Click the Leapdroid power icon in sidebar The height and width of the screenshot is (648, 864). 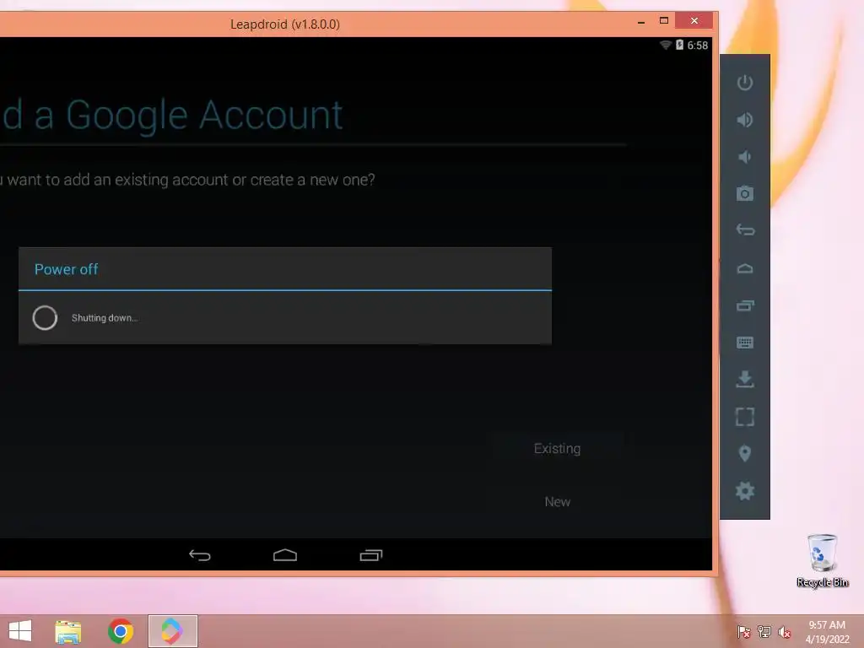click(x=744, y=83)
